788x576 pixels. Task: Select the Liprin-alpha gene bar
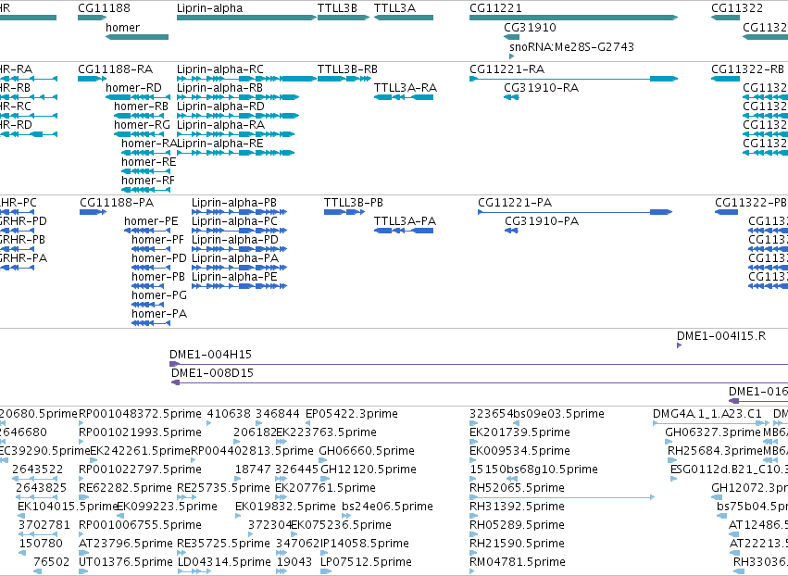click(246, 18)
